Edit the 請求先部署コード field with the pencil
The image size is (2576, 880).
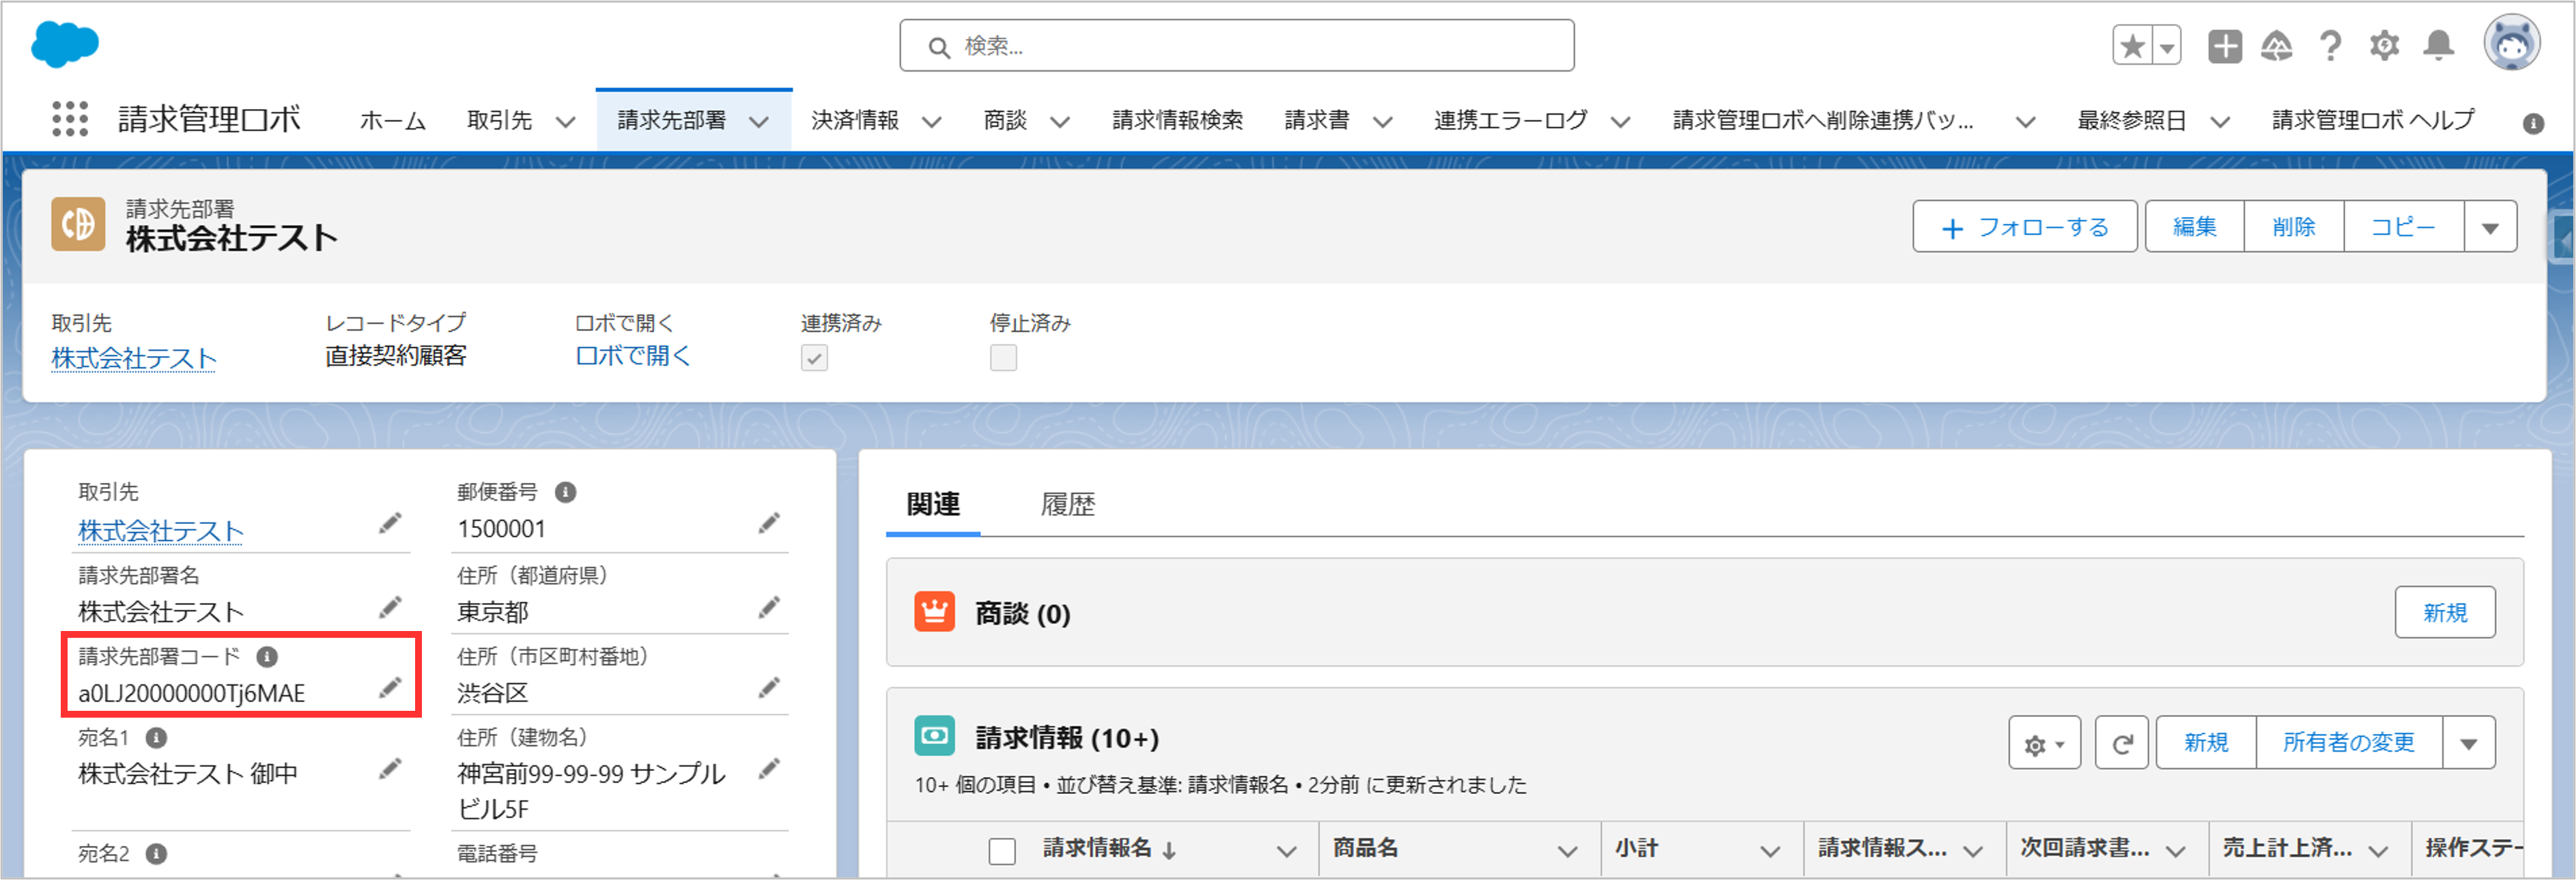tap(390, 688)
